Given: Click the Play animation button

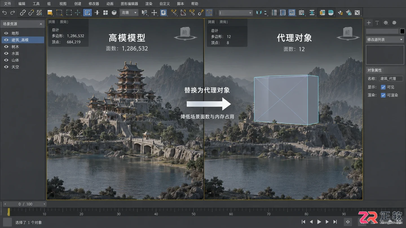Looking at the screenshot, I should point(319,222).
